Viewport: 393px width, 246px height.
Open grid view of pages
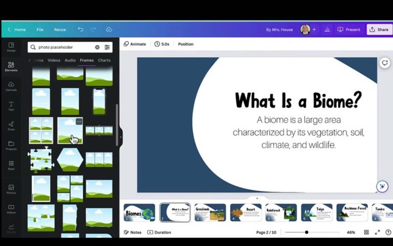(x=367, y=232)
